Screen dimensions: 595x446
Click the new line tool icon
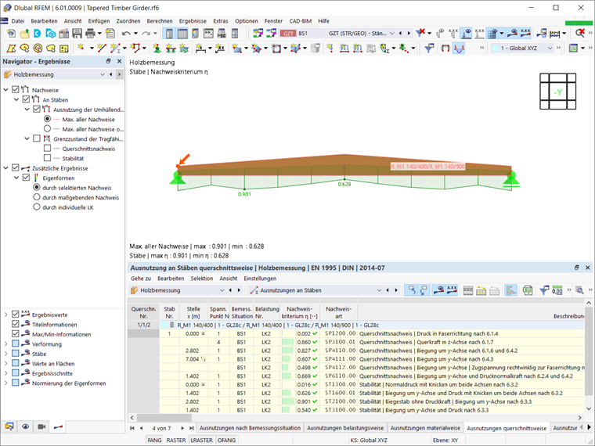(101, 49)
